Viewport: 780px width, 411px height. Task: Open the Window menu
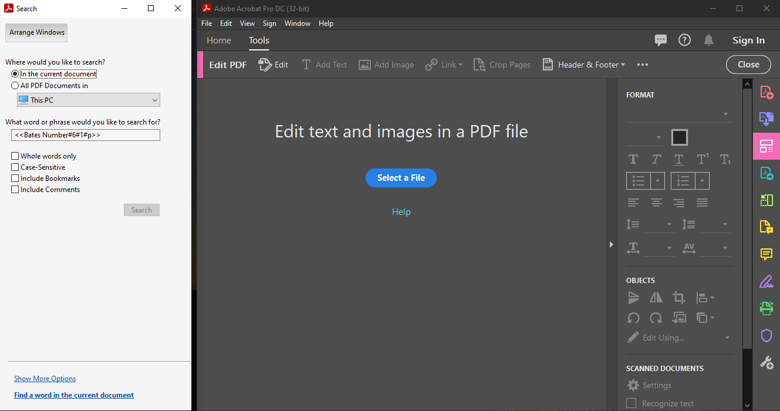(298, 23)
